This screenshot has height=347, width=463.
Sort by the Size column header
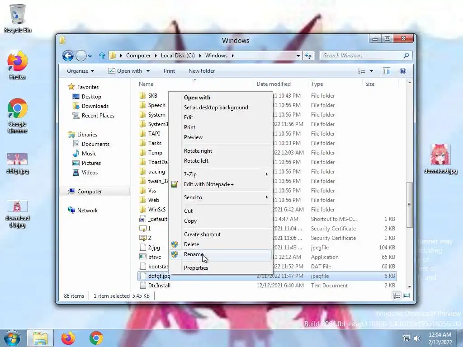click(380, 84)
